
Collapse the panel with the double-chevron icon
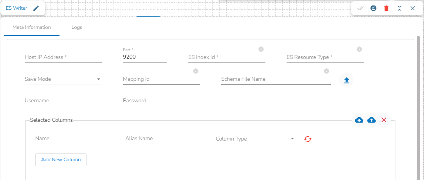pyautogui.click(x=399, y=8)
